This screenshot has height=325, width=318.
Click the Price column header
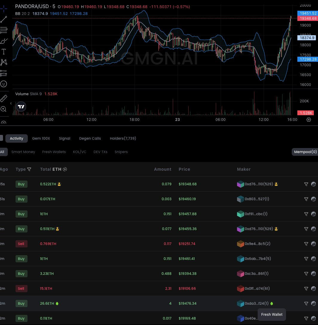click(184, 169)
